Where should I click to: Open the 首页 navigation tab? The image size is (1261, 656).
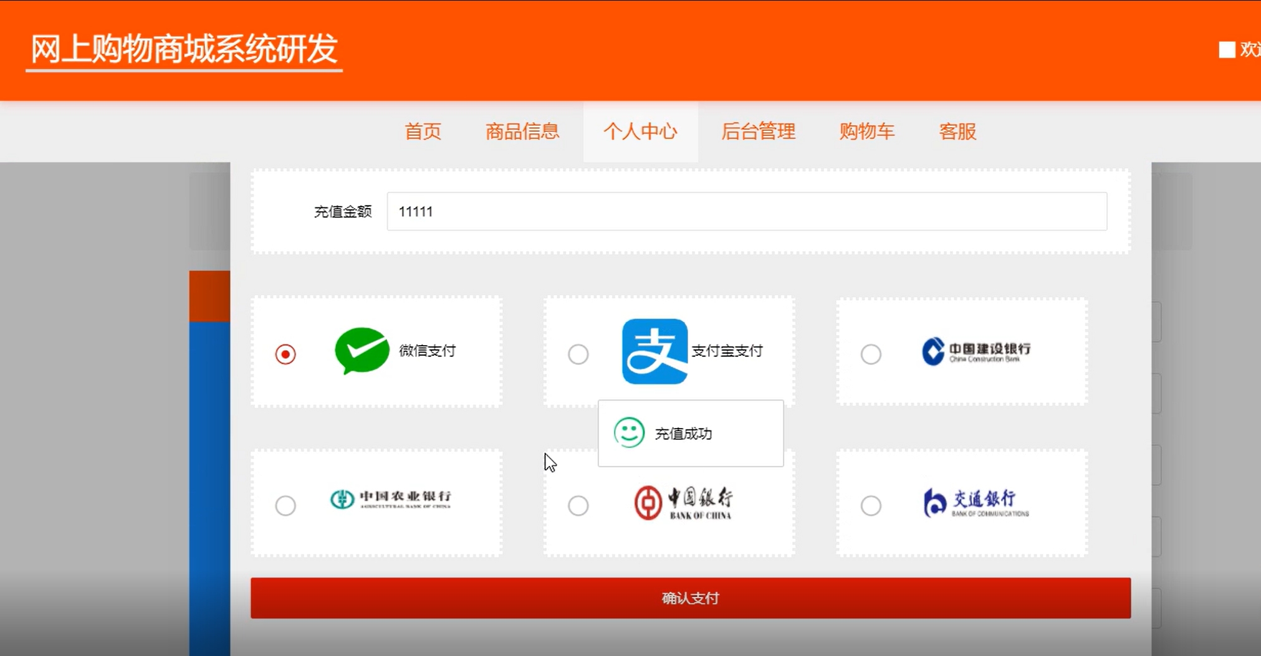tap(423, 131)
